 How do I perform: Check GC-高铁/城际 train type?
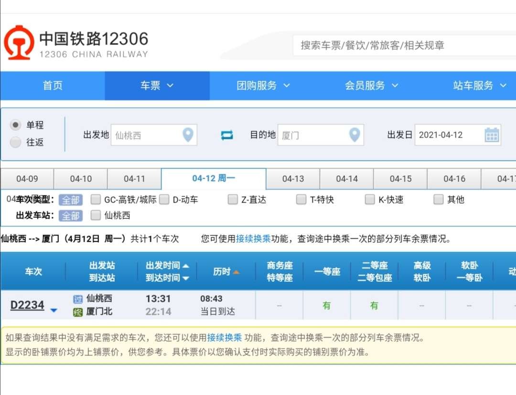pyautogui.click(x=96, y=199)
